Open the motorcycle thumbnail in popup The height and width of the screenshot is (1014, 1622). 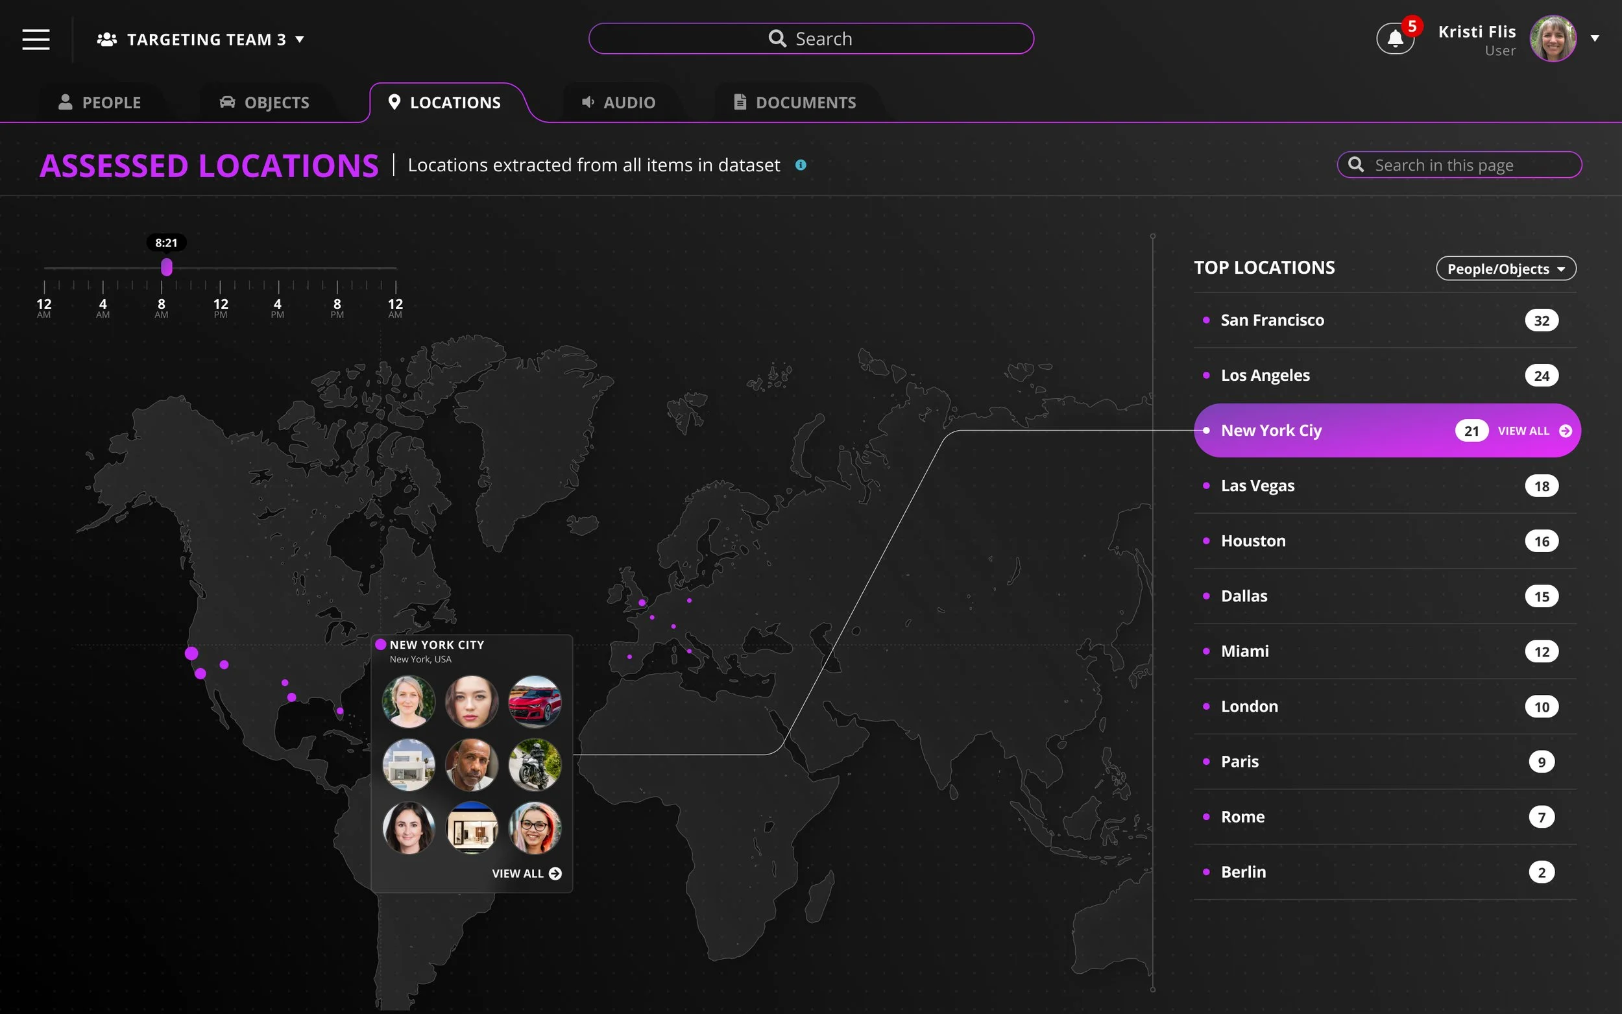[x=535, y=764]
